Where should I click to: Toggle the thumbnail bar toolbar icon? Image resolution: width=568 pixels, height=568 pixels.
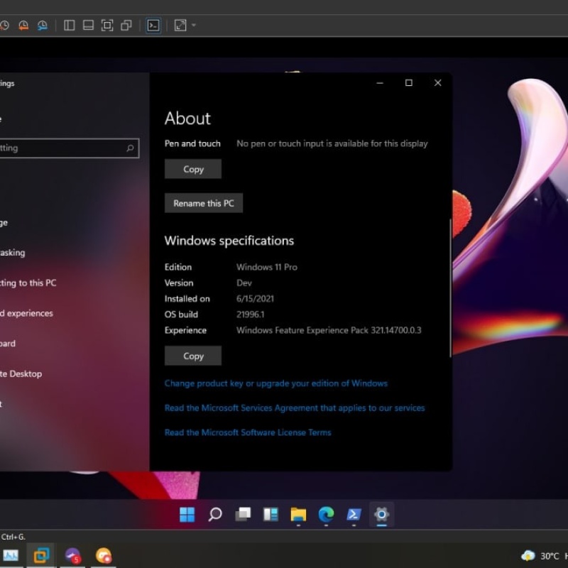tap(88, 26)
